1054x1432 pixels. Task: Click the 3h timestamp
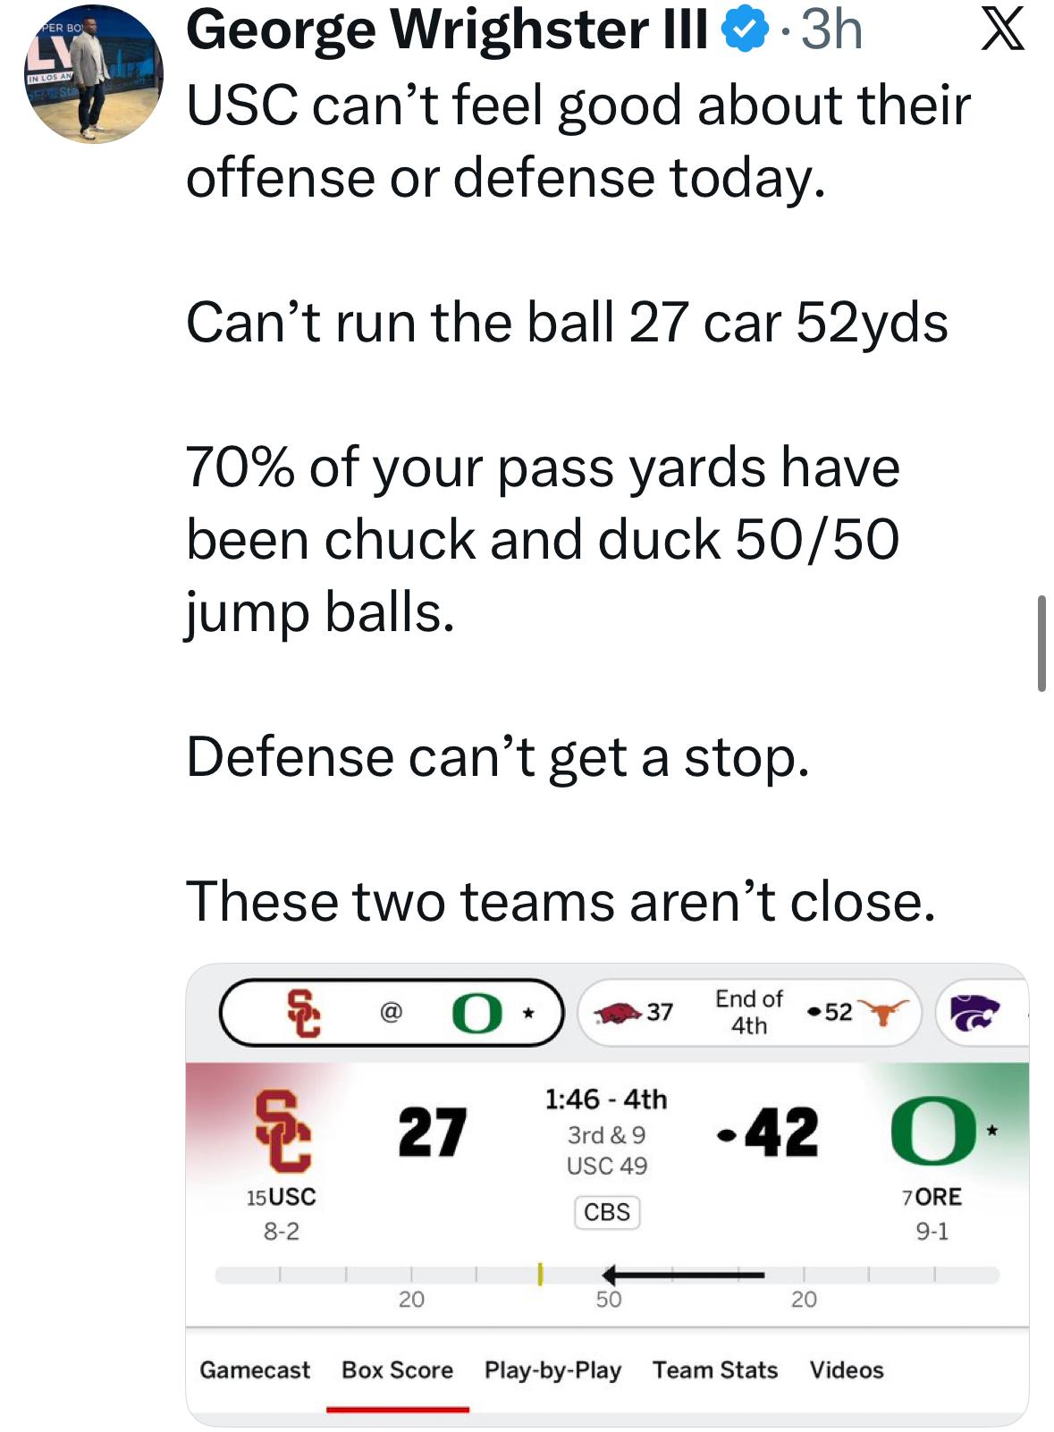831,30
